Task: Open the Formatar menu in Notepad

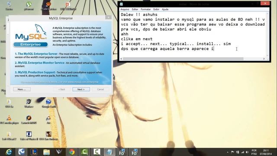Action: click(x=145, y=9)
